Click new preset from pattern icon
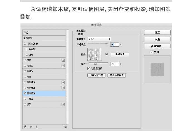Screen dimensions: 192x135 tap(107, 54)
